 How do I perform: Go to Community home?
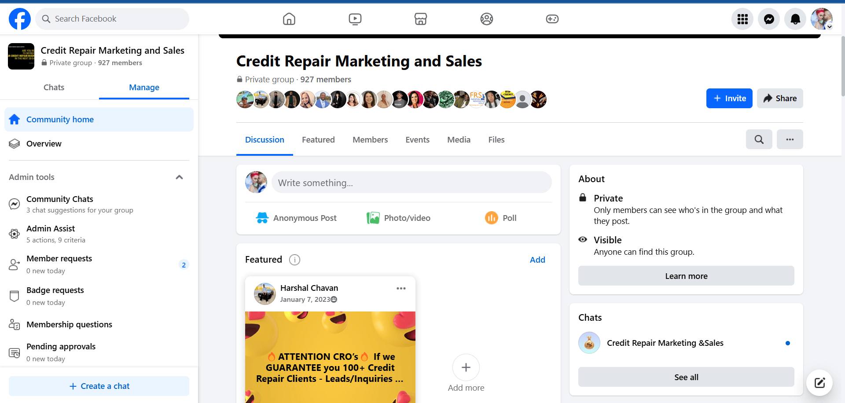tap(99, 120)
